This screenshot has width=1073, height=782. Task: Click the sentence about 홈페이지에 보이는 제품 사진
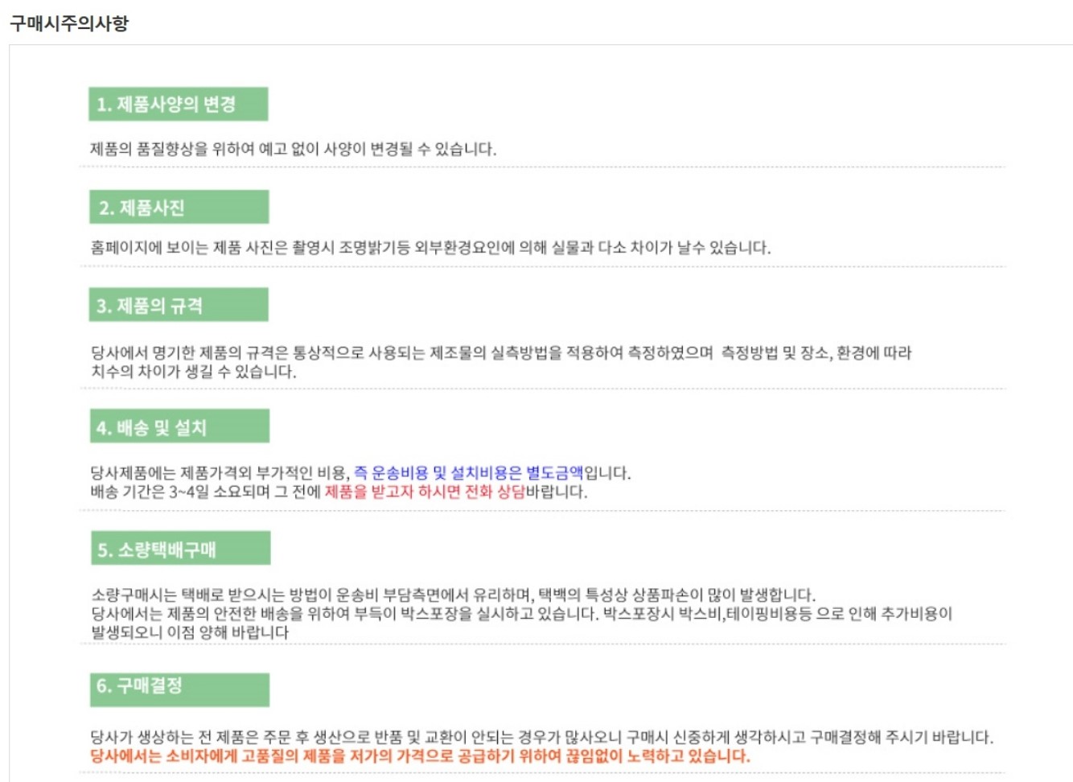430,248
